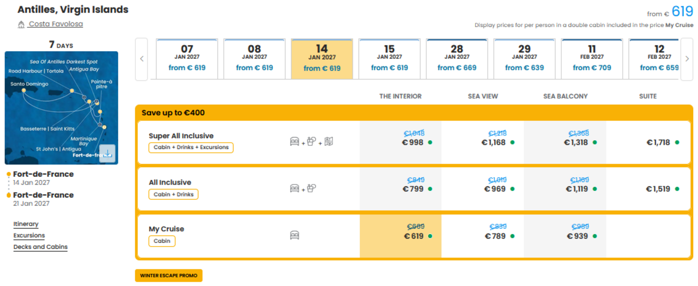Click the cabin bed icon in Super All Inclusive row
The image size is (698, 286).
[294, 142]
